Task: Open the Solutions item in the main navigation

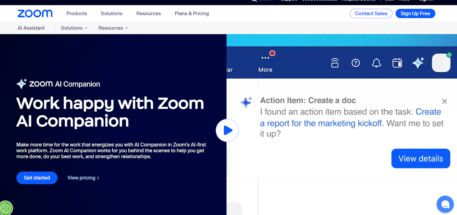Action: (111, 13)
